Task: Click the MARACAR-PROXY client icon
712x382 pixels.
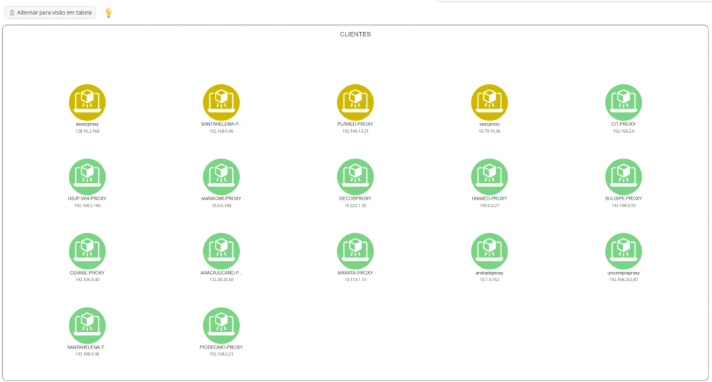Action: pyautogui.click(x=221, y=177)
